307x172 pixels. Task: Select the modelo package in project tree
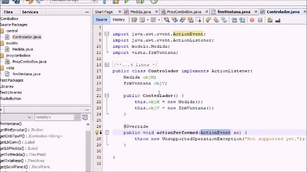[12, 43]
